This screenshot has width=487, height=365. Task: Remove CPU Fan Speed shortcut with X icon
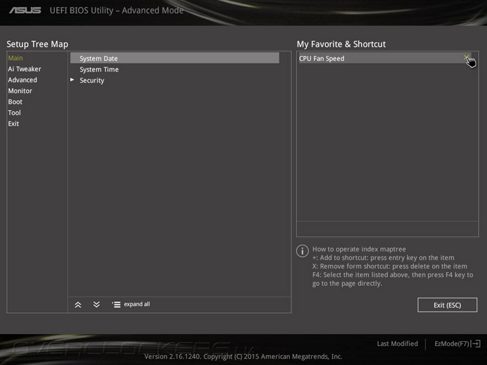(x=466, y=57)
